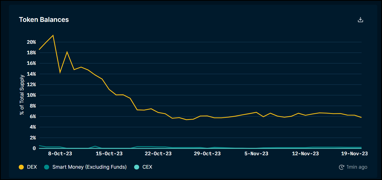
Task: Toggle the DEX series in legend
Action: (28, 167)
